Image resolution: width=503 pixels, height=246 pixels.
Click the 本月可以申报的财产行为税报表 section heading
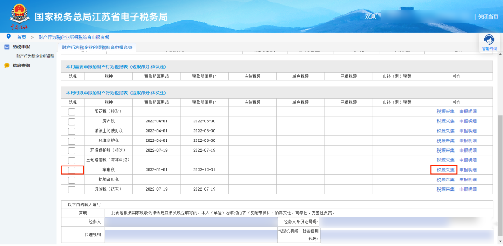coord(116,93)
